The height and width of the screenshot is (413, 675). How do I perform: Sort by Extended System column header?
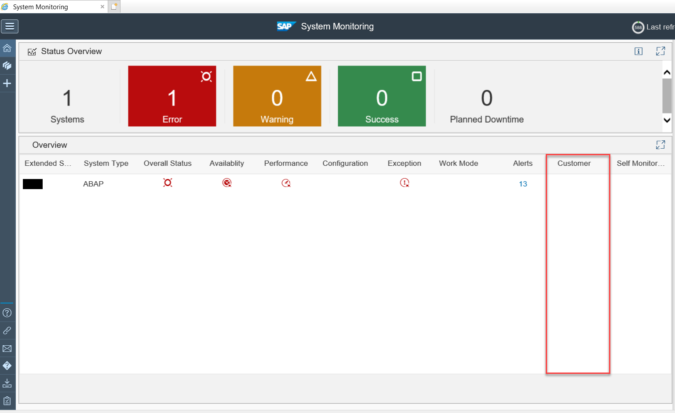(x=48, y=163)
